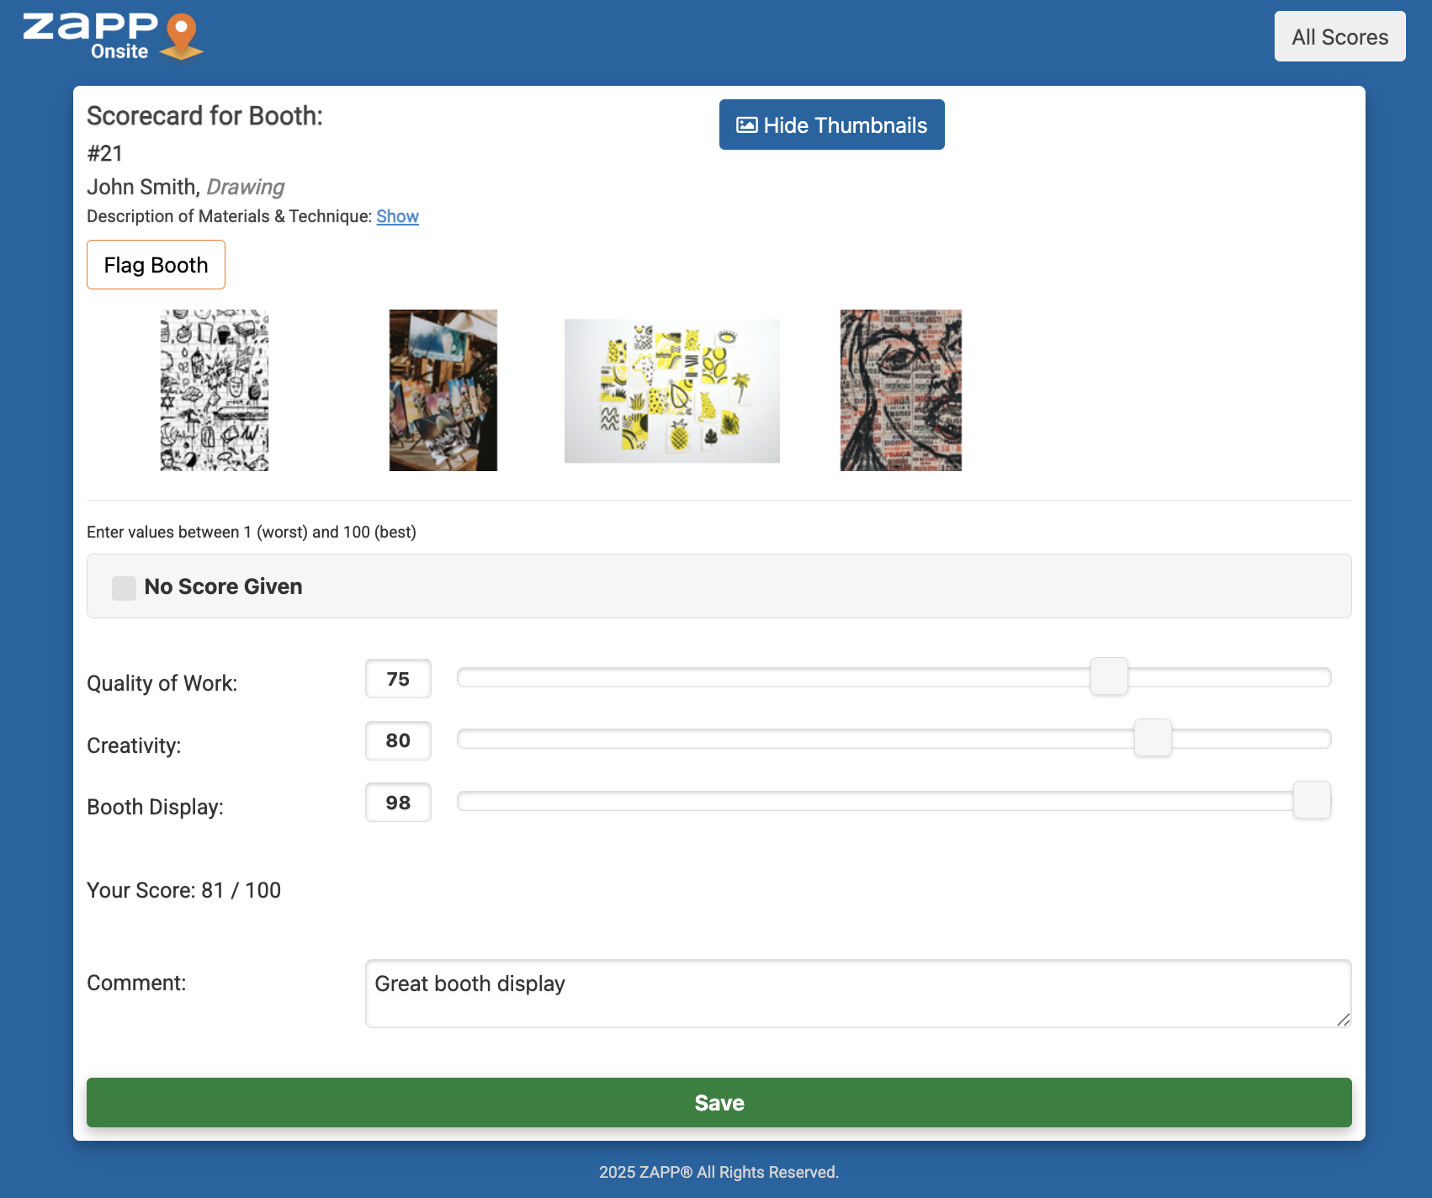The height and width of the screenshot is (1198, 1432).
Task: Click into the Comment text box
Action: point(858,994)
